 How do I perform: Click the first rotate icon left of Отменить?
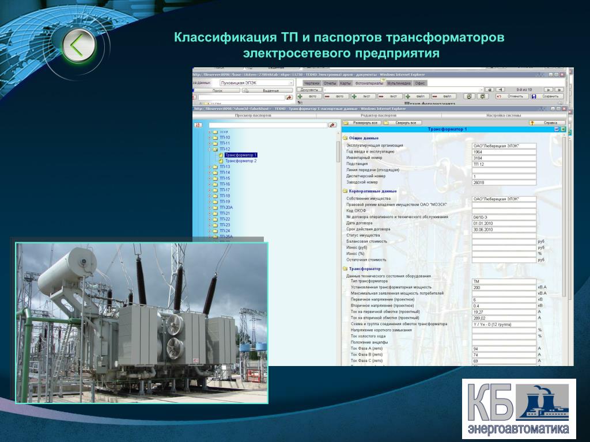coord(469,97)
